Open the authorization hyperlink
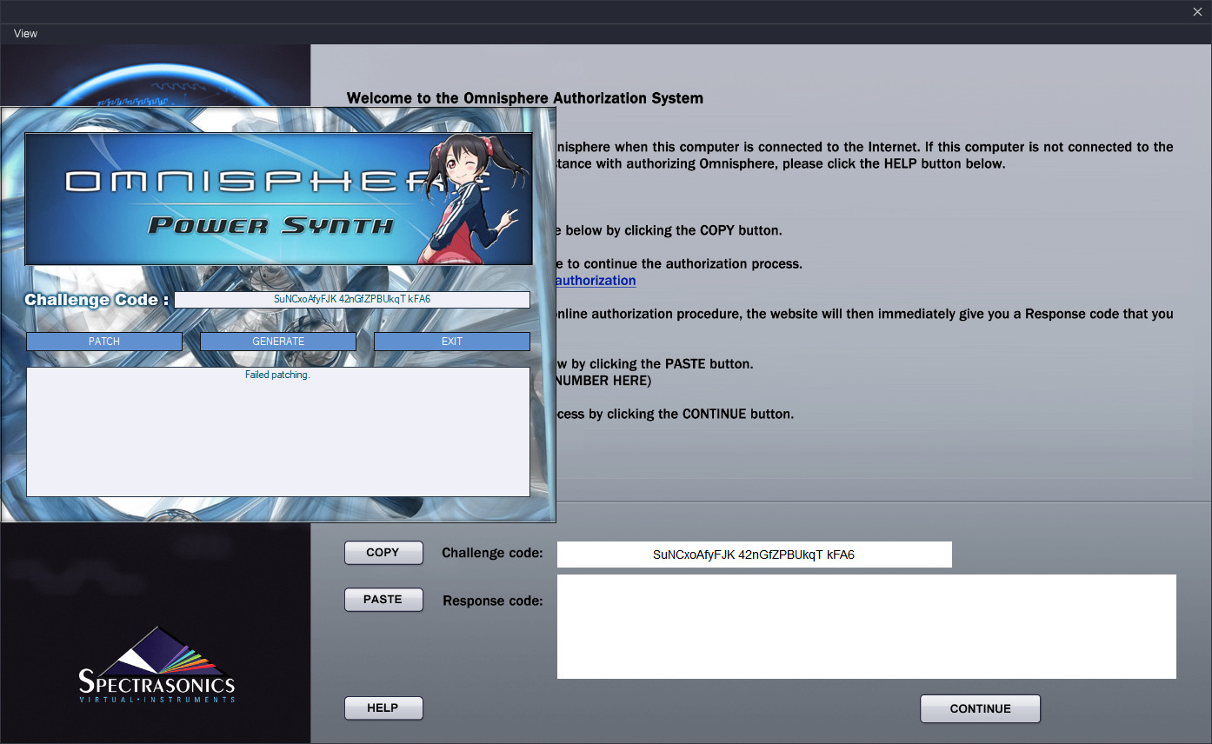The width and height of the screenshot is (1212, 744). 596,281
